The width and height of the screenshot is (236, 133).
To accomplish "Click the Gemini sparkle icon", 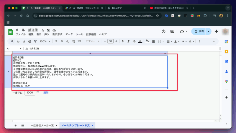I will point(216,31).
